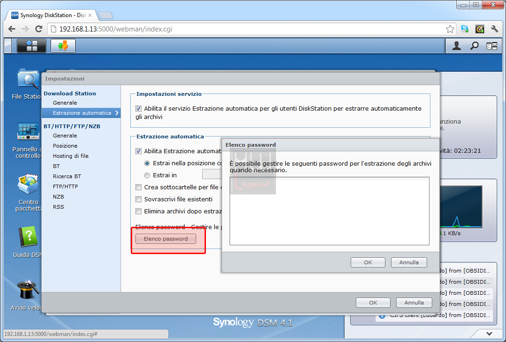
Task: Select the Estrai nella posizione radio button
Action: (x=147, y=163)
